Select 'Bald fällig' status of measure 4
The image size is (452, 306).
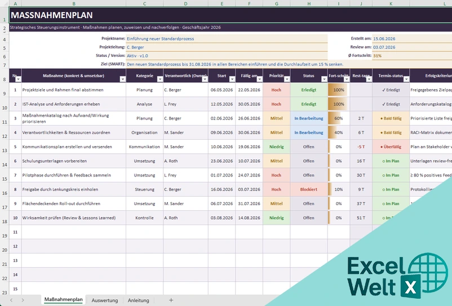click(x=391, y=132)
